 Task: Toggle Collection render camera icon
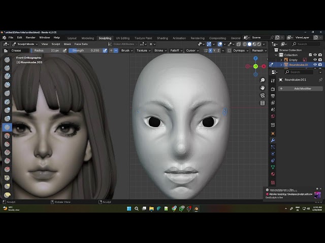tap(320, 55)
